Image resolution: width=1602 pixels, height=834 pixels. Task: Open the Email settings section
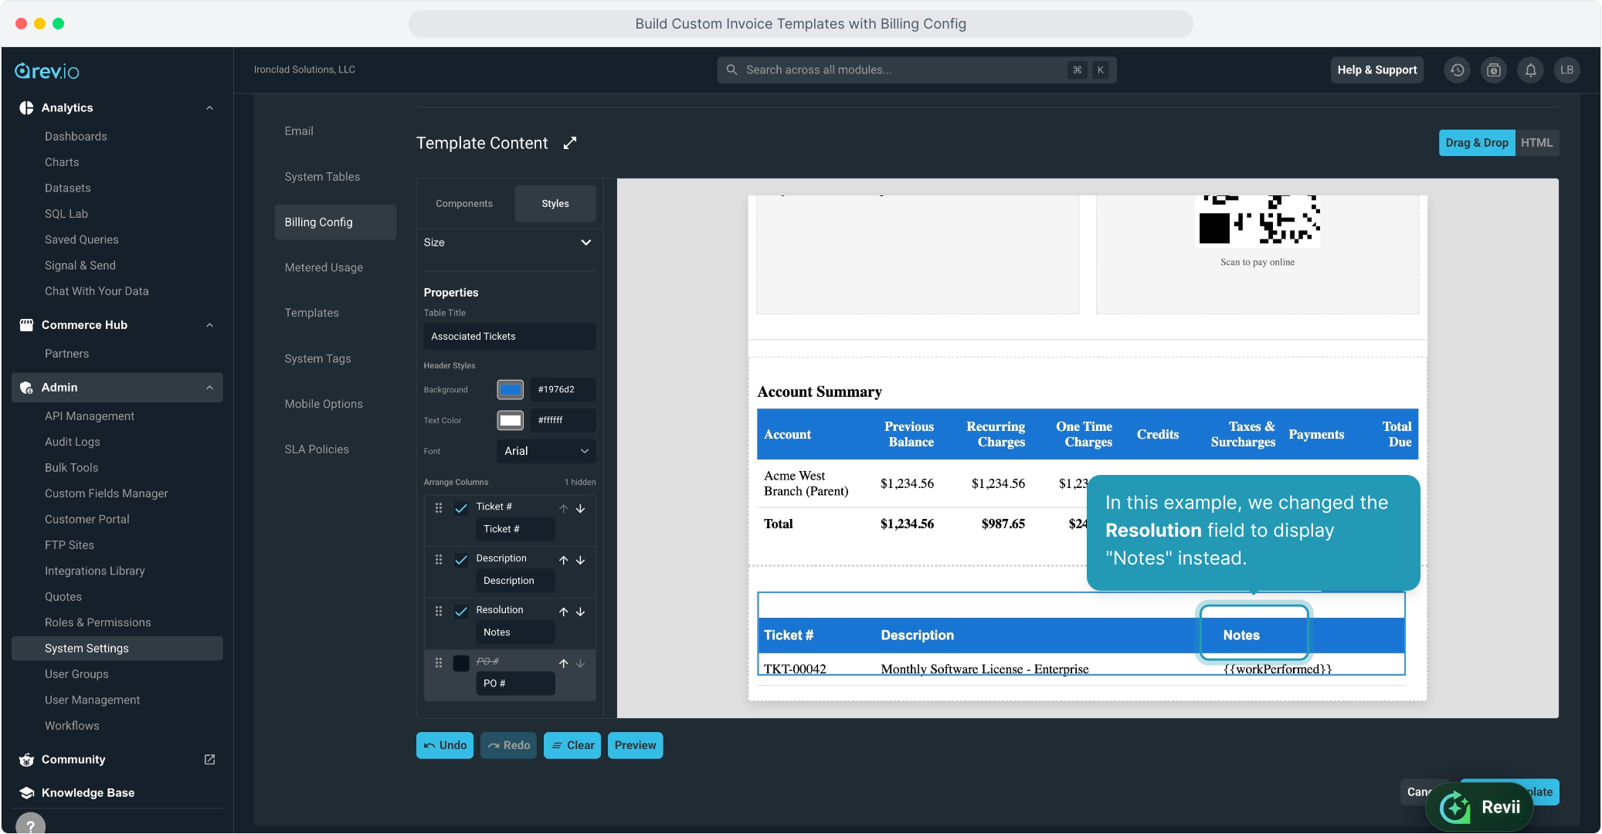[x=299, y=131]
